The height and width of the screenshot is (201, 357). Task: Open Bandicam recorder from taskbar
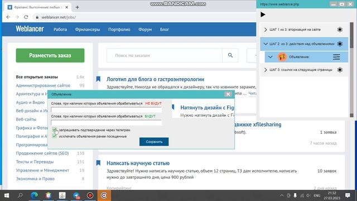(90, 195)
